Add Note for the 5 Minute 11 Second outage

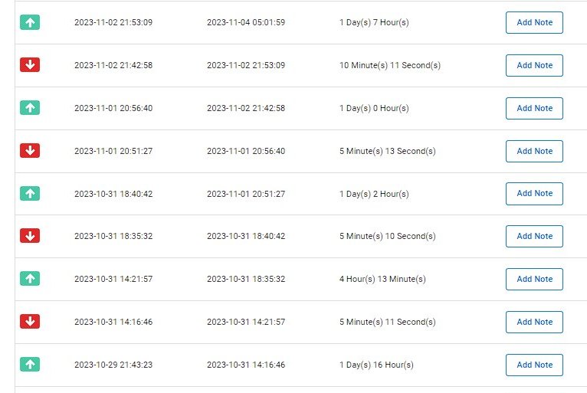(534, 322)
